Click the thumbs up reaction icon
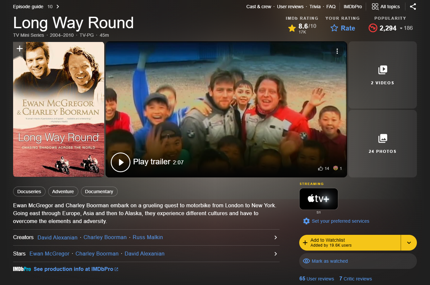 coord(321,168)
